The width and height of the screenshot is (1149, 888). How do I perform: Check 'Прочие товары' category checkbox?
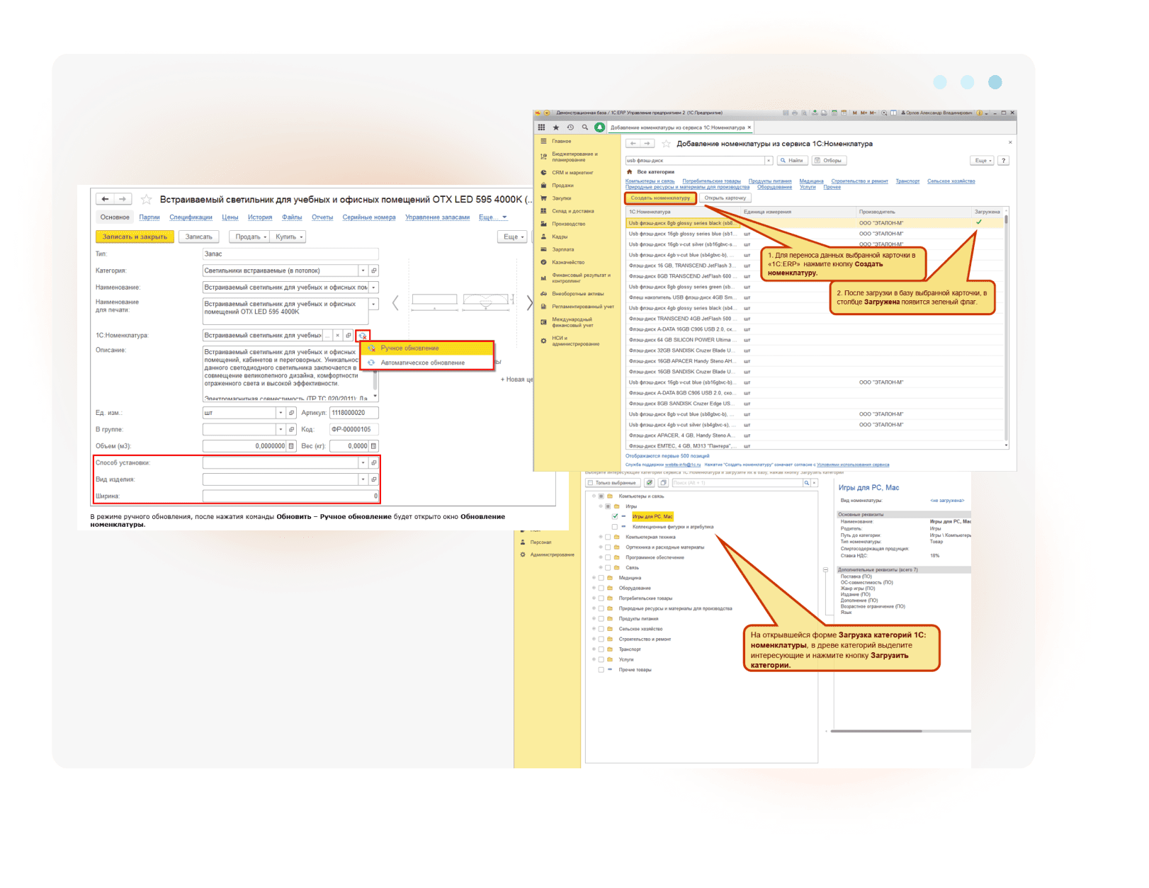pyautogui.click(x=601, y=670)
